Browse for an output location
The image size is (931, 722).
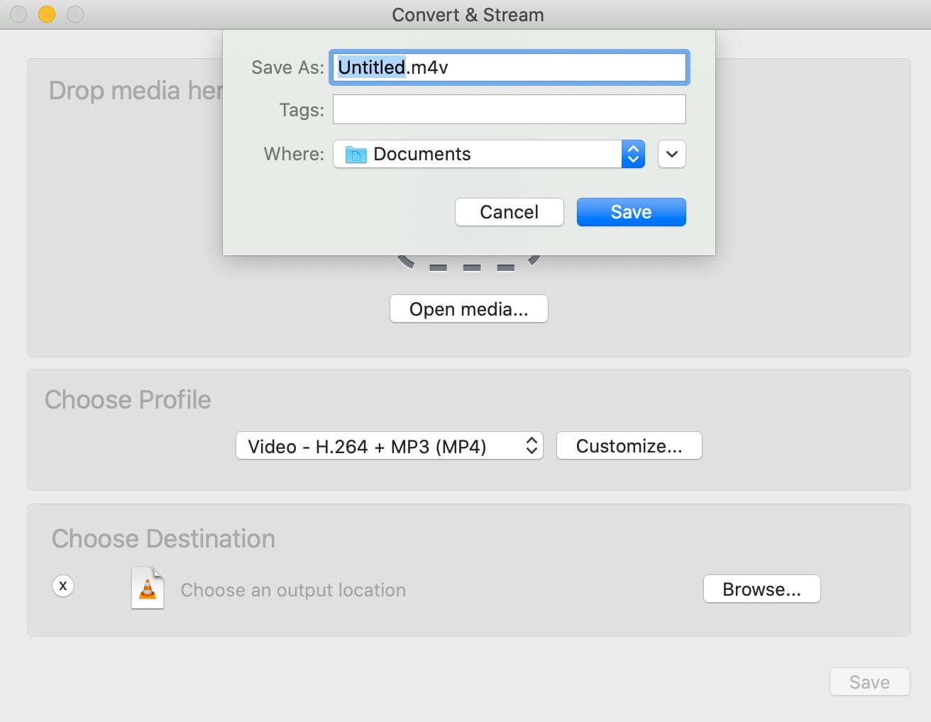(x=761, y=589)
